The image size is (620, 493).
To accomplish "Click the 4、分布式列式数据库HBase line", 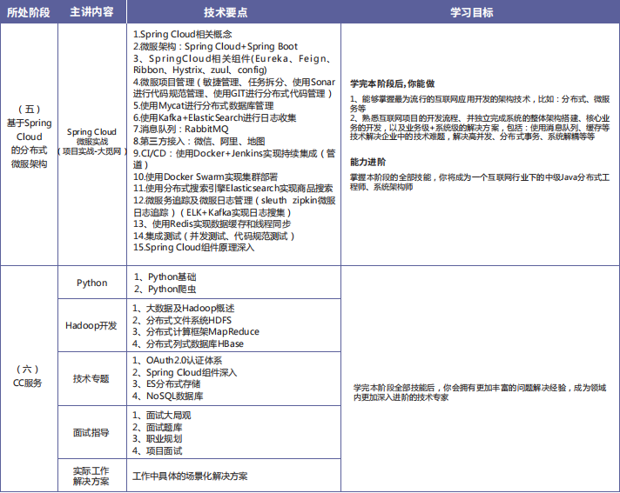I will [x=188, y=343].
